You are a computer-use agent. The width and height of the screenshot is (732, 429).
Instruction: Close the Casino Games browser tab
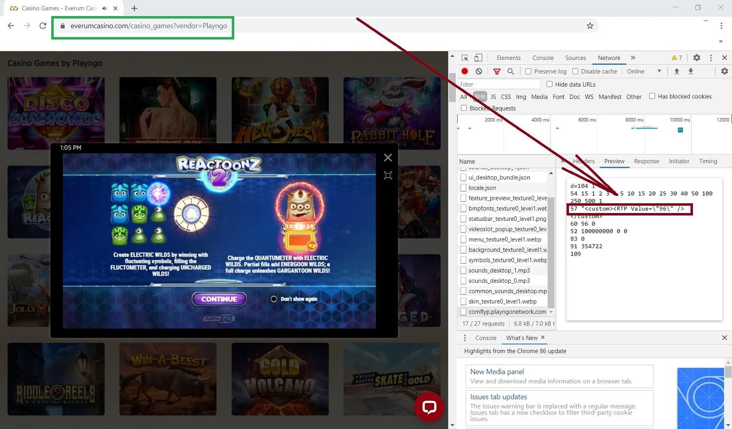tap(115, 8)
